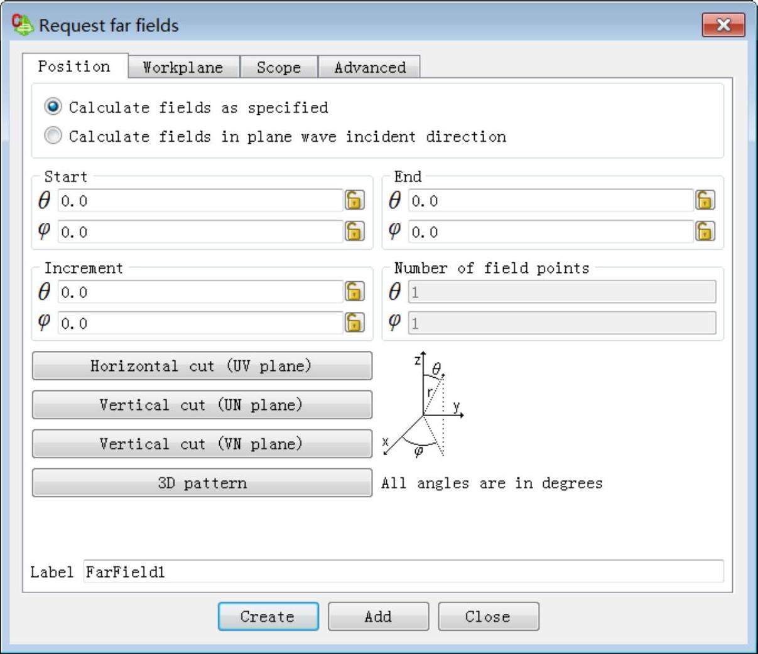
Task: Go to the Advanced tab
Action: click(x=369, y=67)
